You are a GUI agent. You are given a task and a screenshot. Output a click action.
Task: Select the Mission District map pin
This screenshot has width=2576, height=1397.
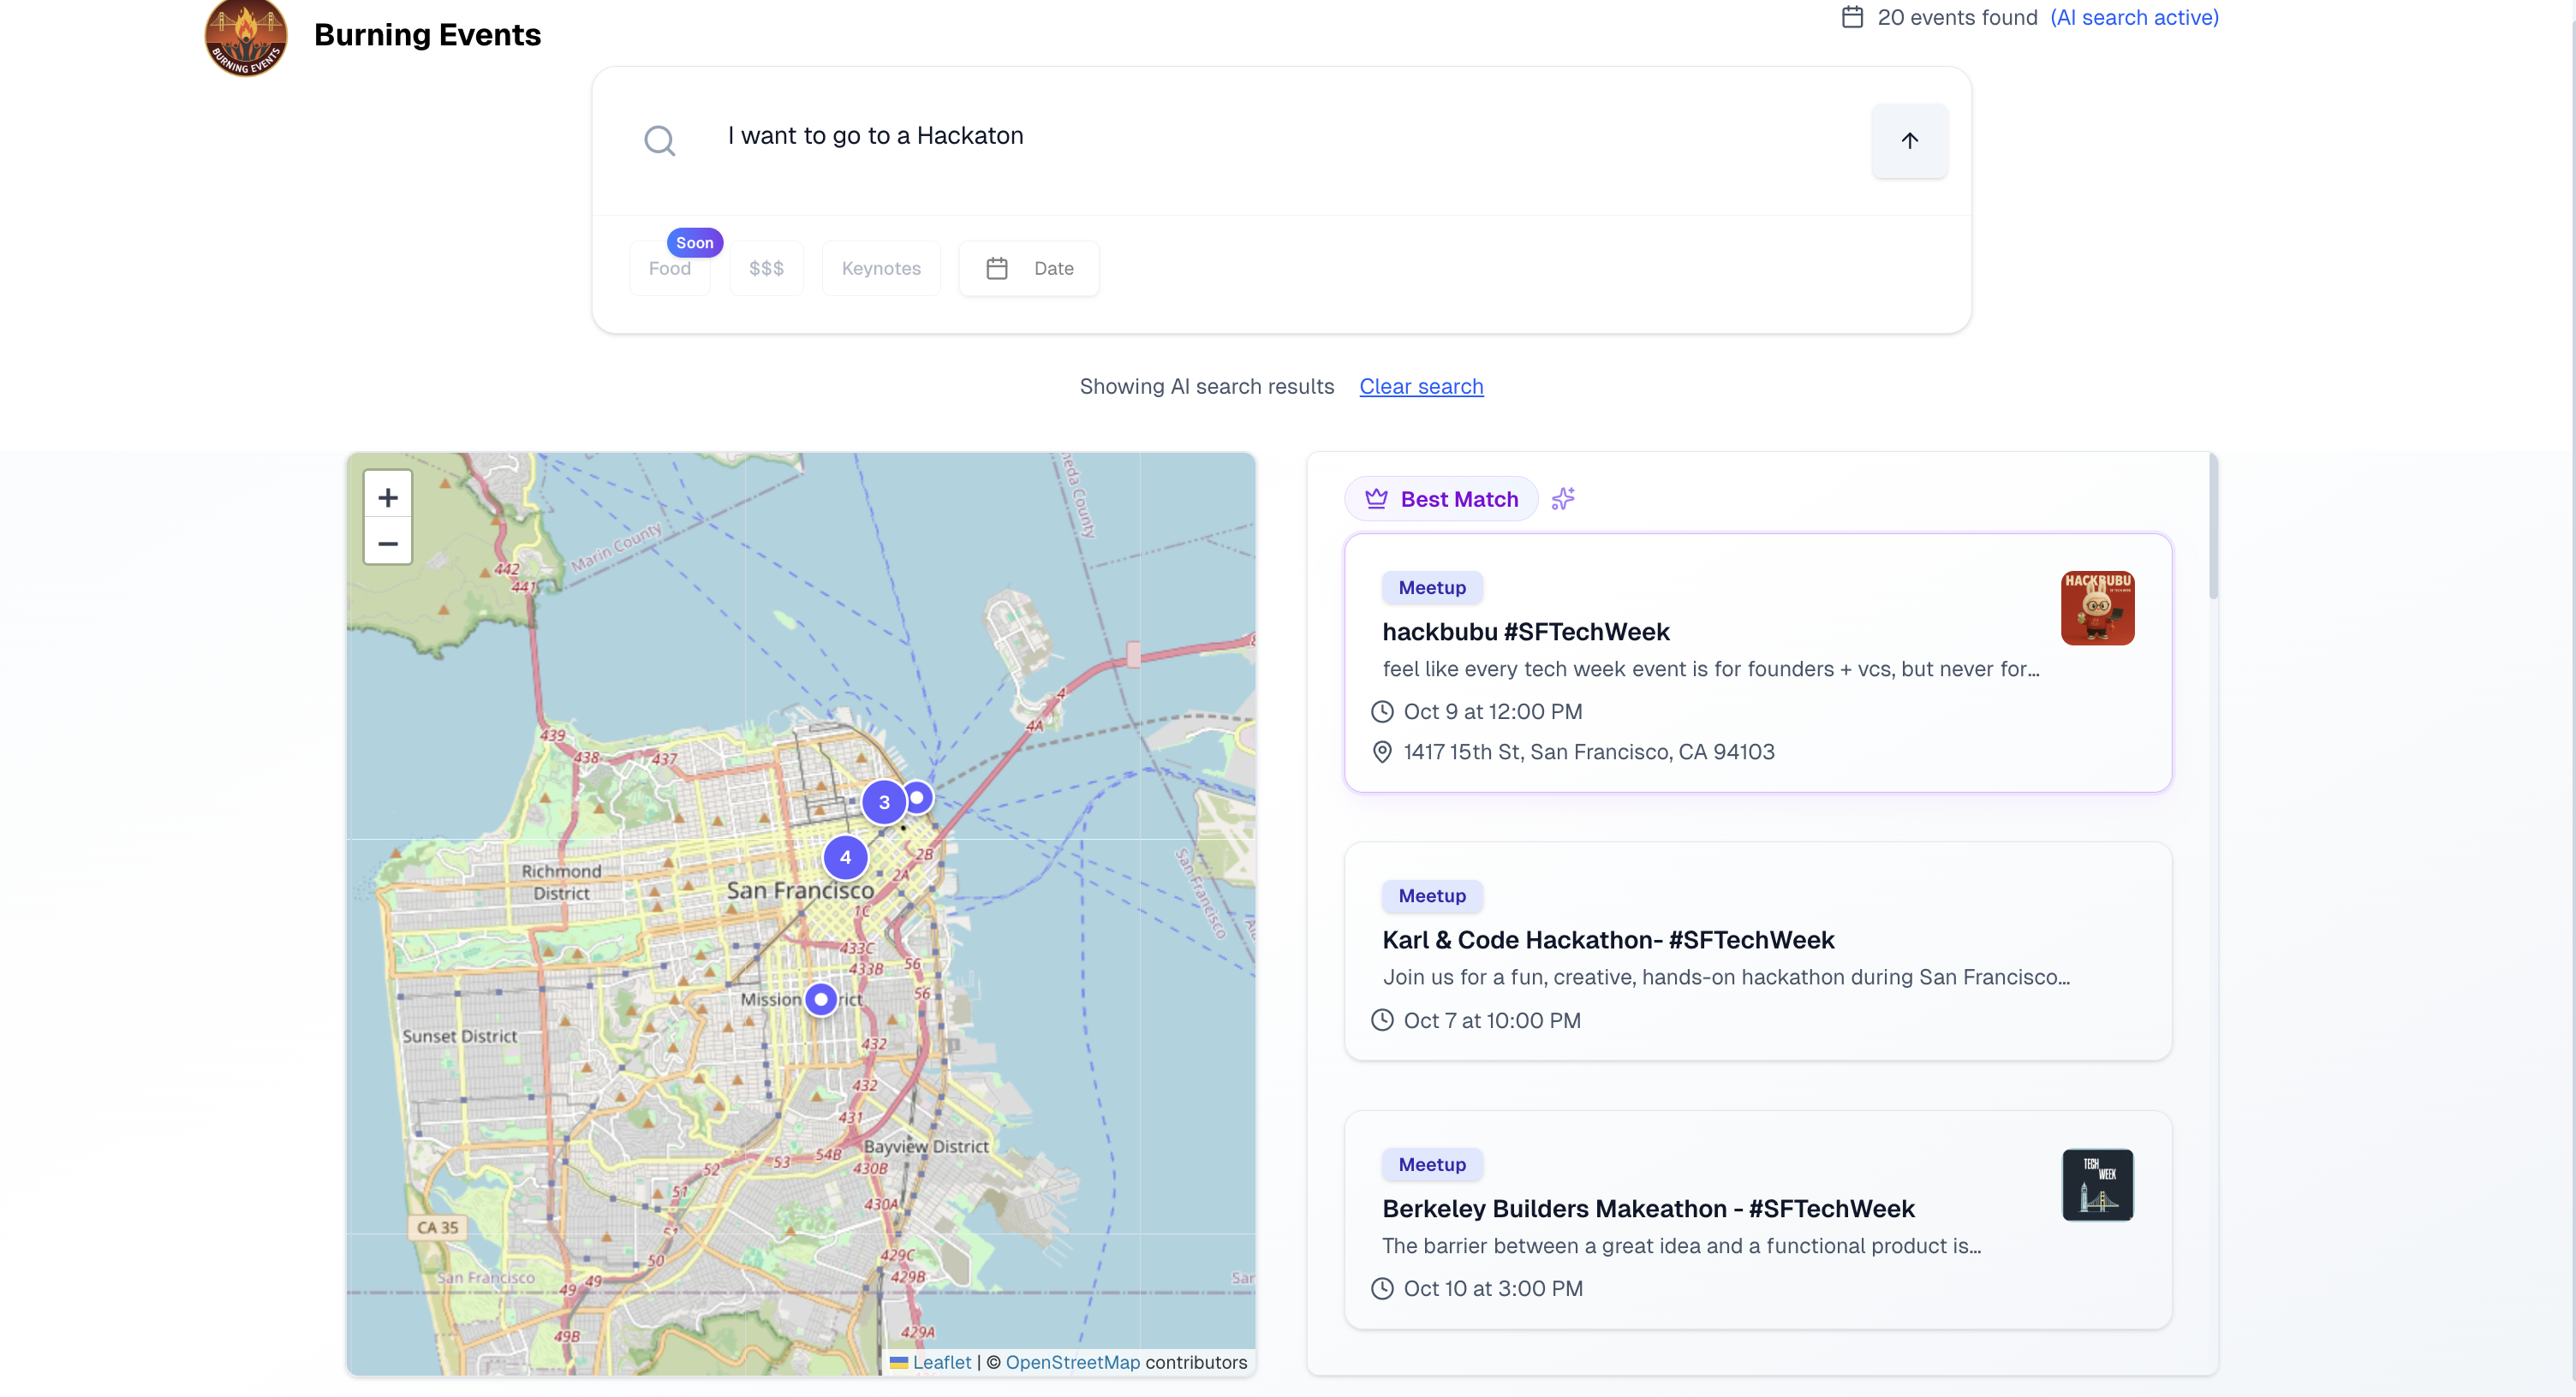click(x=821, y=998)
